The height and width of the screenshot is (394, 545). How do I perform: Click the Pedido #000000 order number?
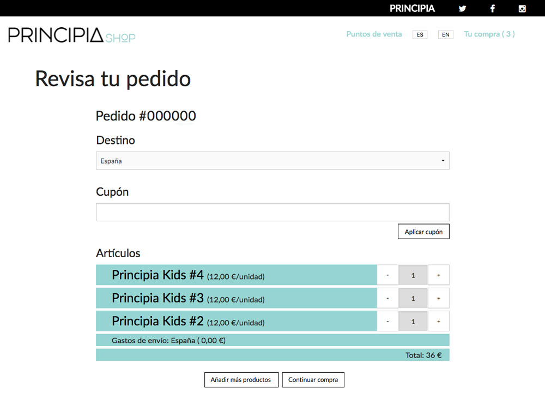coord(146,116)
